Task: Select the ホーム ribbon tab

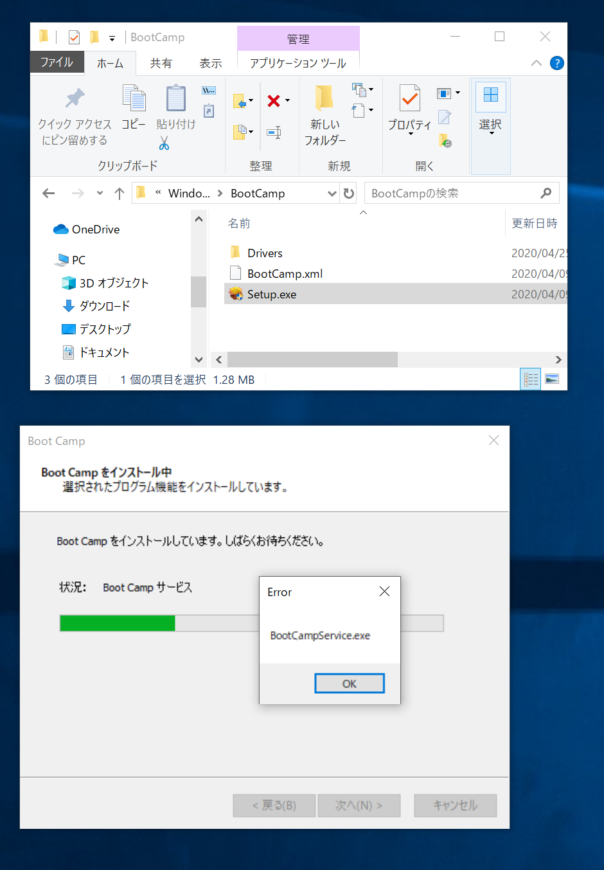Action: click(110, 63)
